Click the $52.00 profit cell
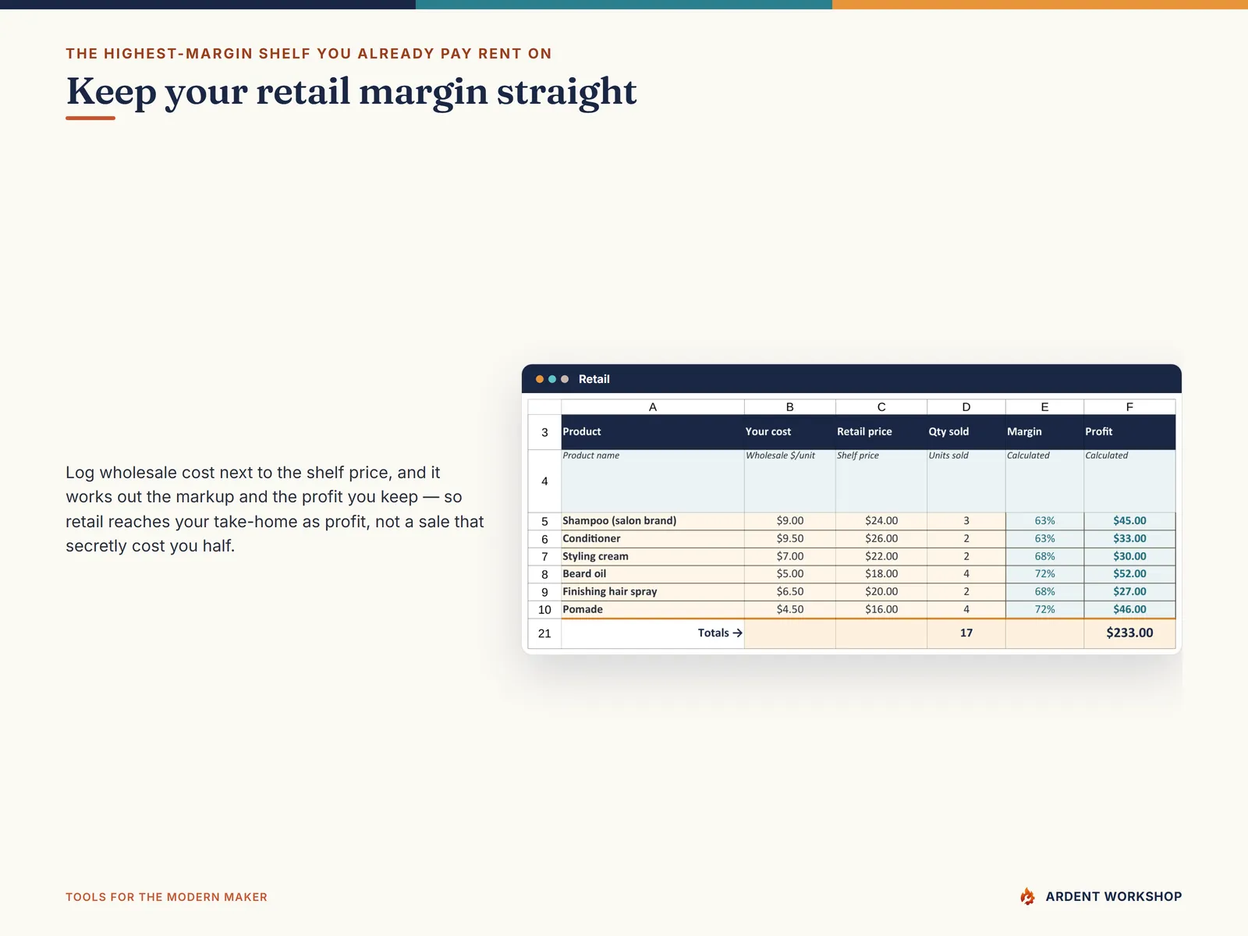This screenshot has width=1248, height=936. pos(1129,574)
